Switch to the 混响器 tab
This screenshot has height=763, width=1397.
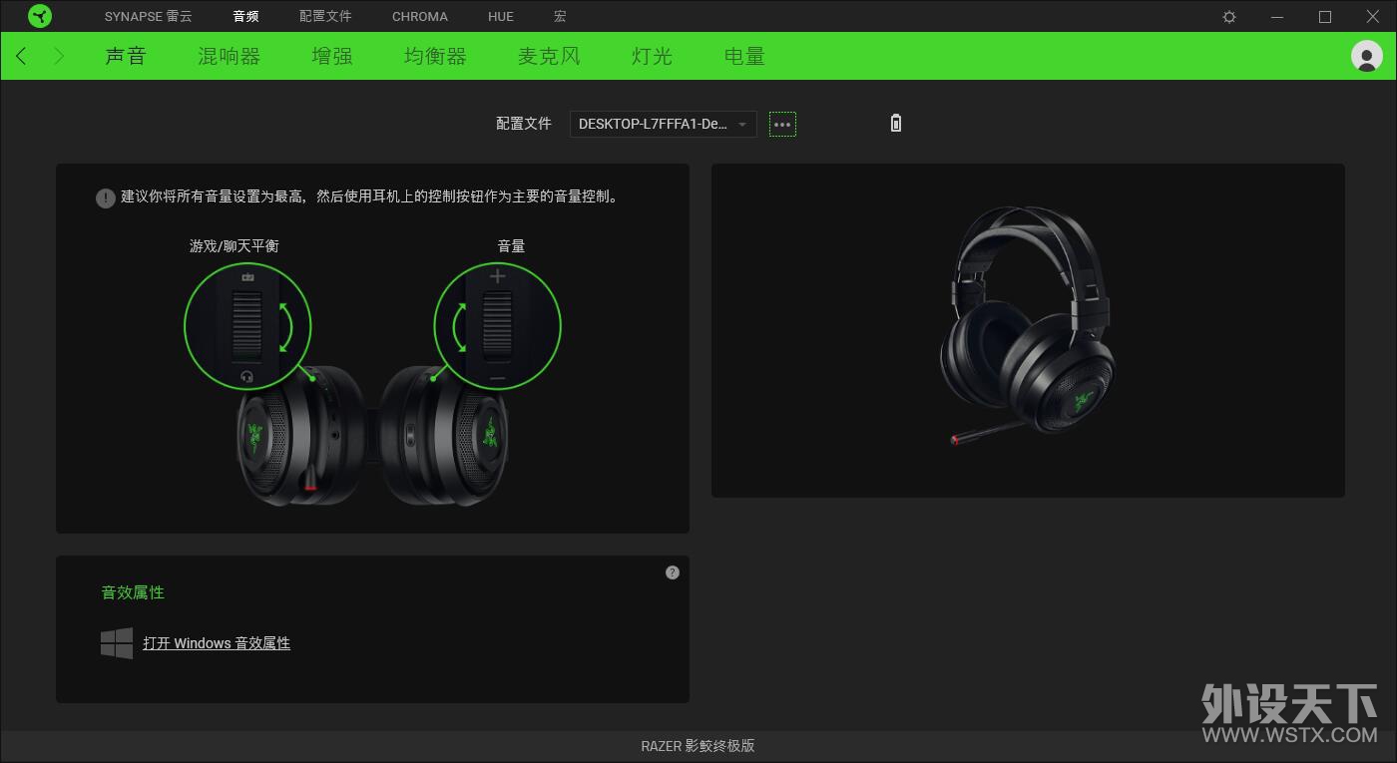[229, 56]
